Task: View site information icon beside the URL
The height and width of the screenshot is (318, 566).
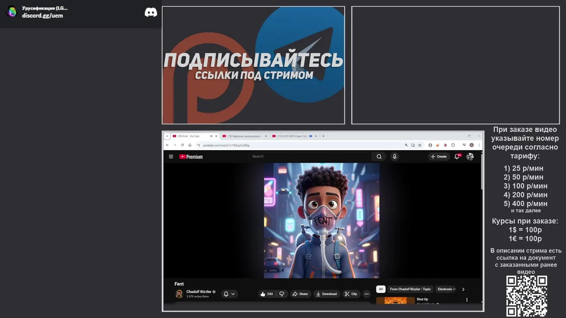Action: pyautogui.click(x=199, y=145)
